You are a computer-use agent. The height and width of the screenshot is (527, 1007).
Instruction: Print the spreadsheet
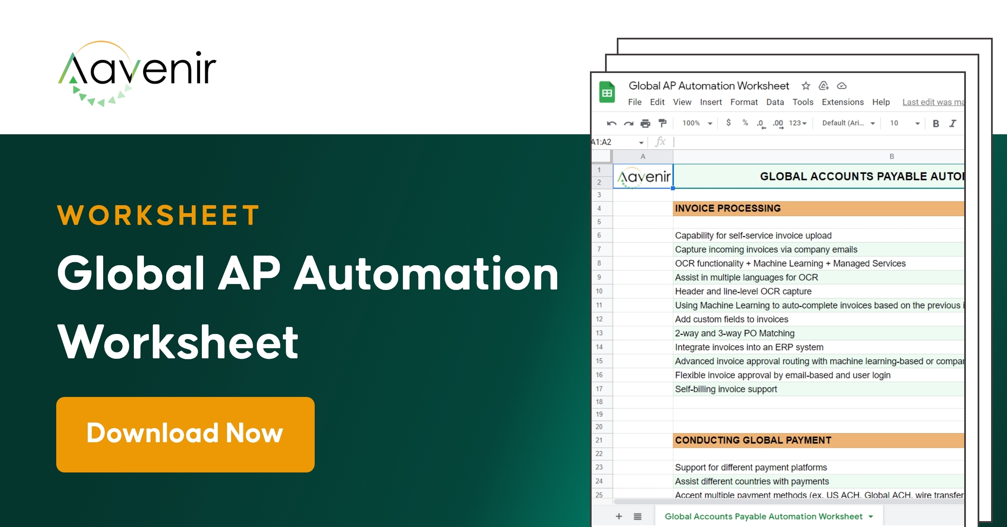pos(645,123)
